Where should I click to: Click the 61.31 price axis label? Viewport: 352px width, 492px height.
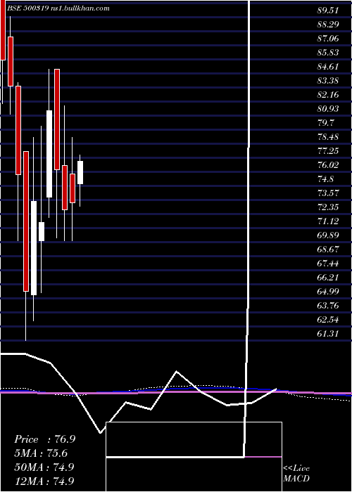[328, 334]
